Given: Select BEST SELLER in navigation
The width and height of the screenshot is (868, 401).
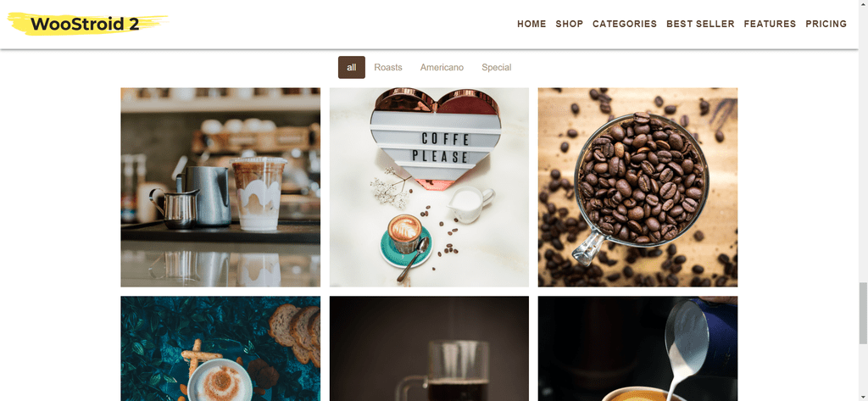Looking at the screenshot, I should tap(700, 24).
